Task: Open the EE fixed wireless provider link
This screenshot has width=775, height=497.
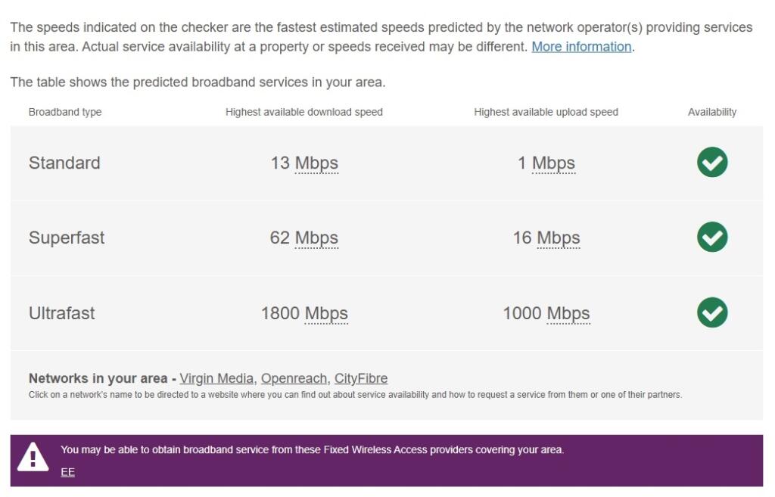Action: pyautogui.click(x=68, y=471)
